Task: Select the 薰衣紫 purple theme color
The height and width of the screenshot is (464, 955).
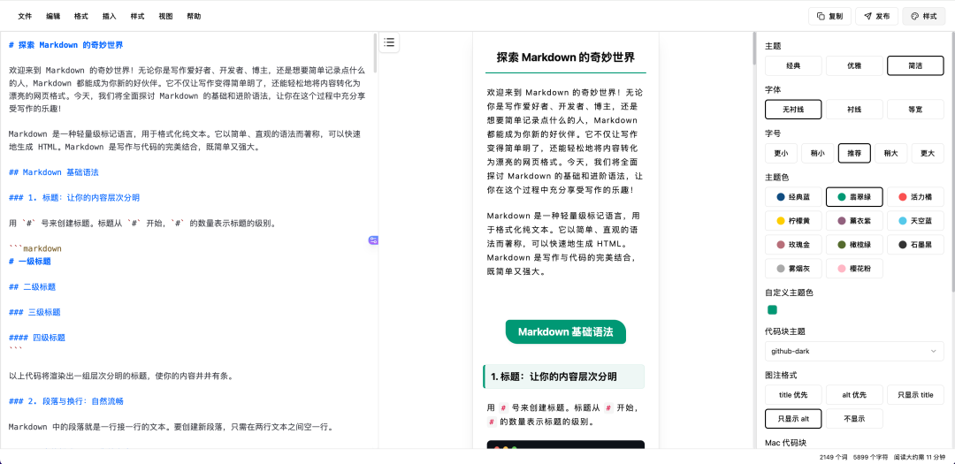Action: [854, 221]
